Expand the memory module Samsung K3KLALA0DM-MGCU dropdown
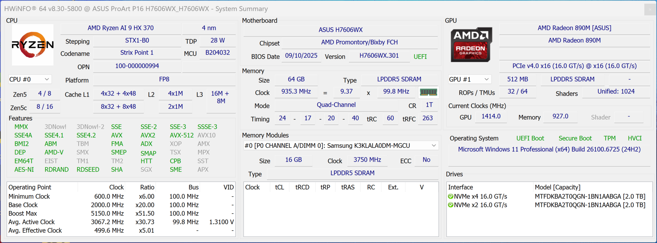The width and height of the screenshot is (657, 243). click(x=340, y=146)
